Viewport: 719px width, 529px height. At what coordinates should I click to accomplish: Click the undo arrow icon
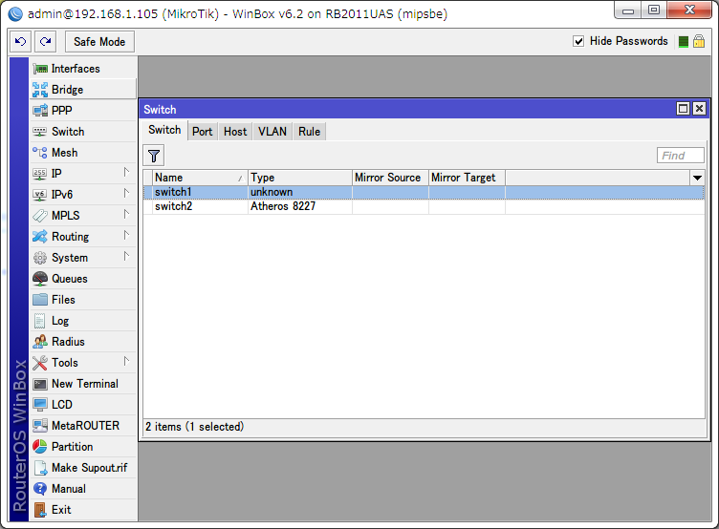21,42
